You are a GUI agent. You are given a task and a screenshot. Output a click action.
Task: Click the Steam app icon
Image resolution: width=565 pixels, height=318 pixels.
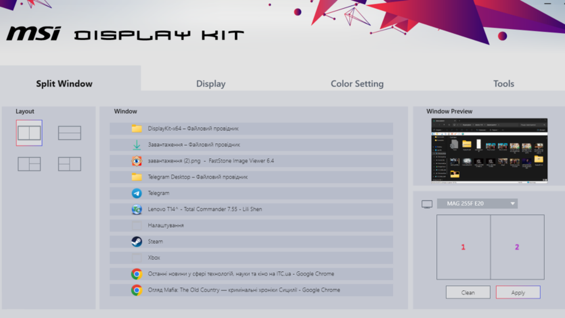tap(137, 242)
